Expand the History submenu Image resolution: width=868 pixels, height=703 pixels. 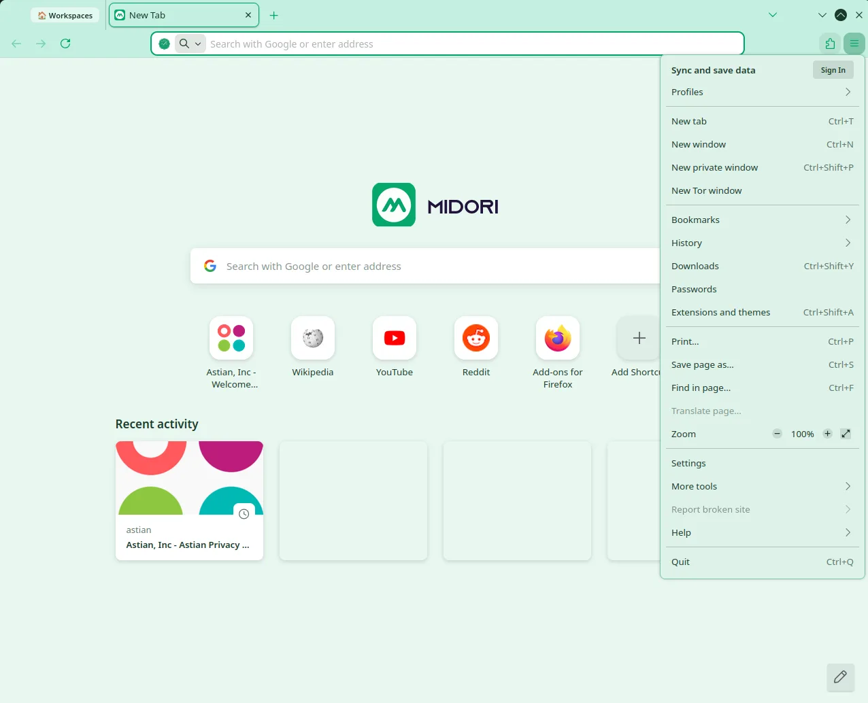pyautogui.click(x=762, y=243)
